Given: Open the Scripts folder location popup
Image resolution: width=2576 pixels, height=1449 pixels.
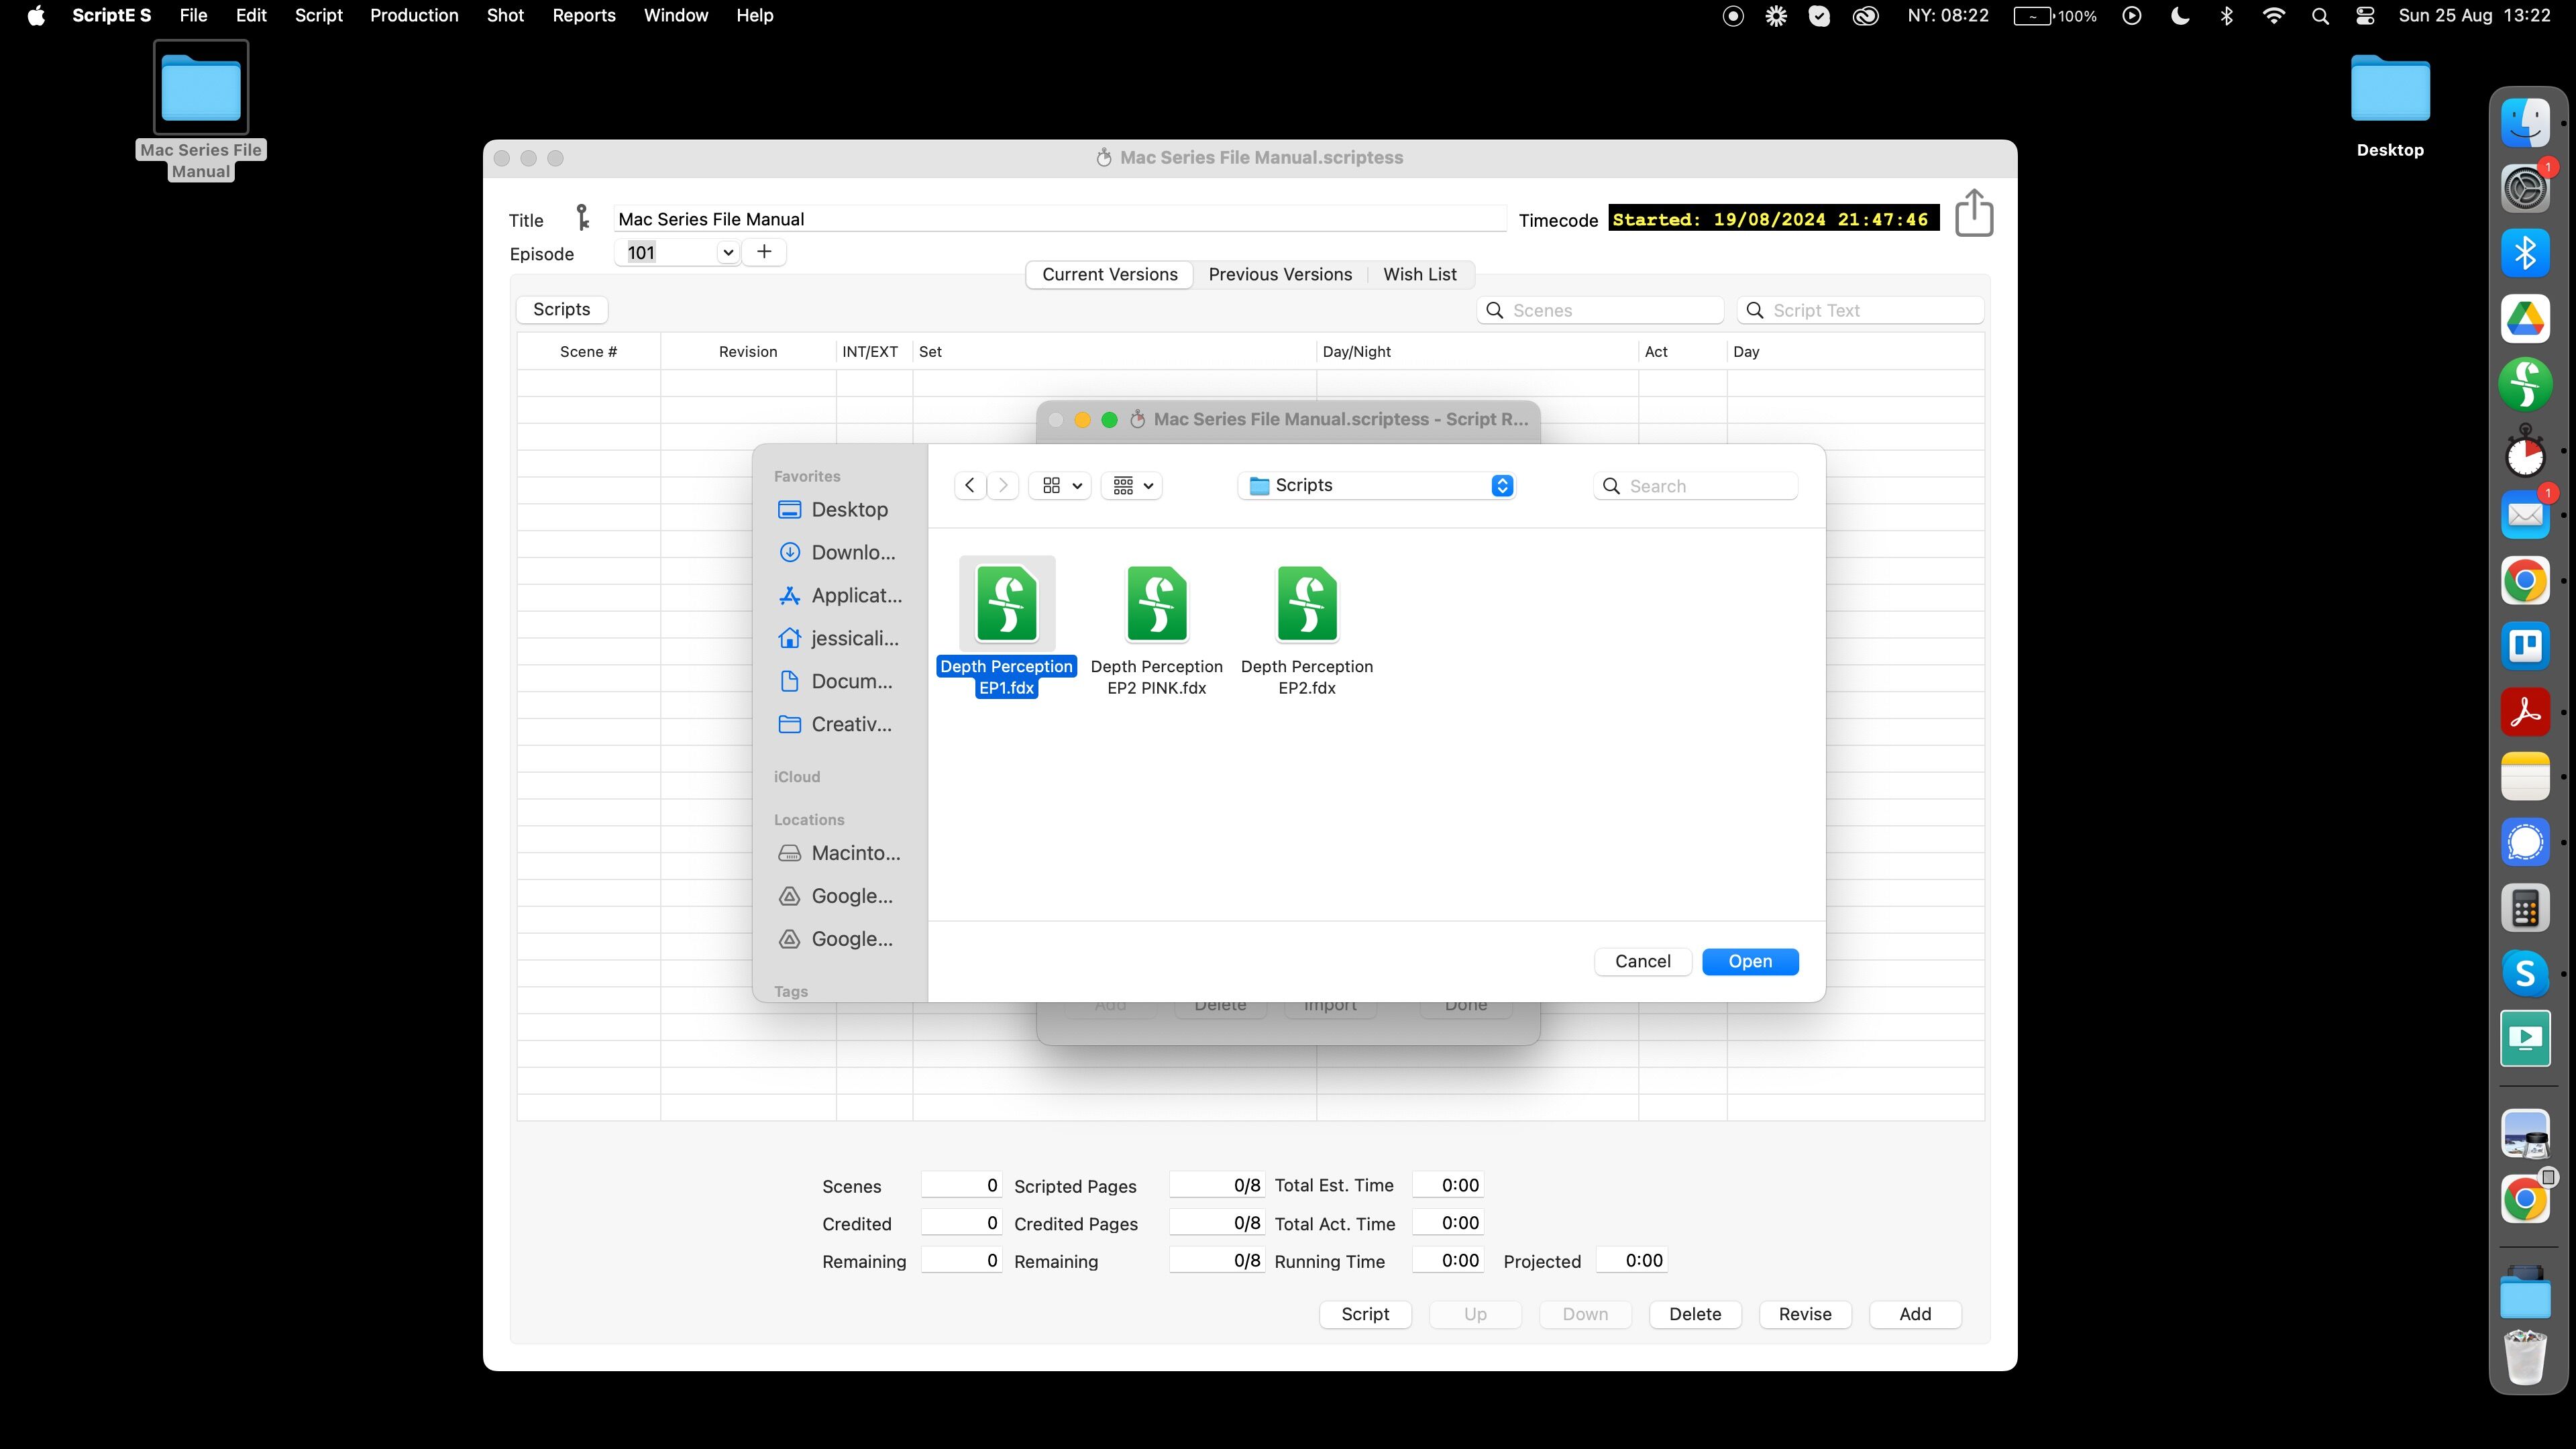Looking at the screenshot, I should pyautogui.click(x=1376, y=486).
